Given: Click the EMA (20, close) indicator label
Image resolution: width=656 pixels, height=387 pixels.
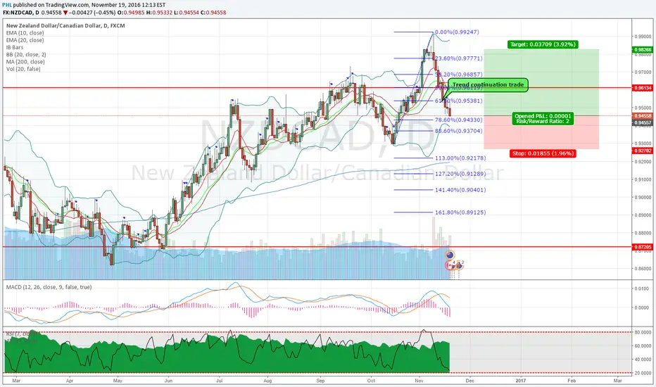Looking at the screenshot, I should pos(25,40).
